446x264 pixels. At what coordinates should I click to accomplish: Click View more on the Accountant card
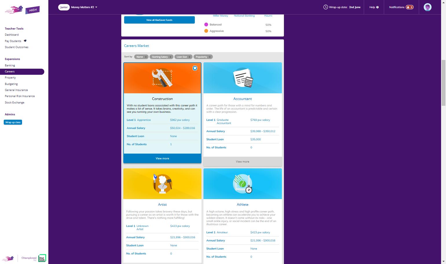pyautogui.click(x=243, y=162)
